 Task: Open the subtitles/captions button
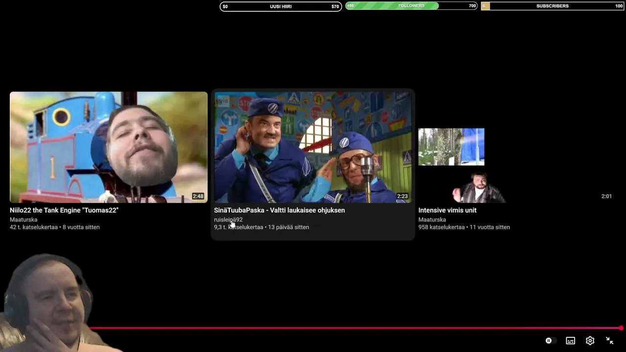(x=570, y=341)
